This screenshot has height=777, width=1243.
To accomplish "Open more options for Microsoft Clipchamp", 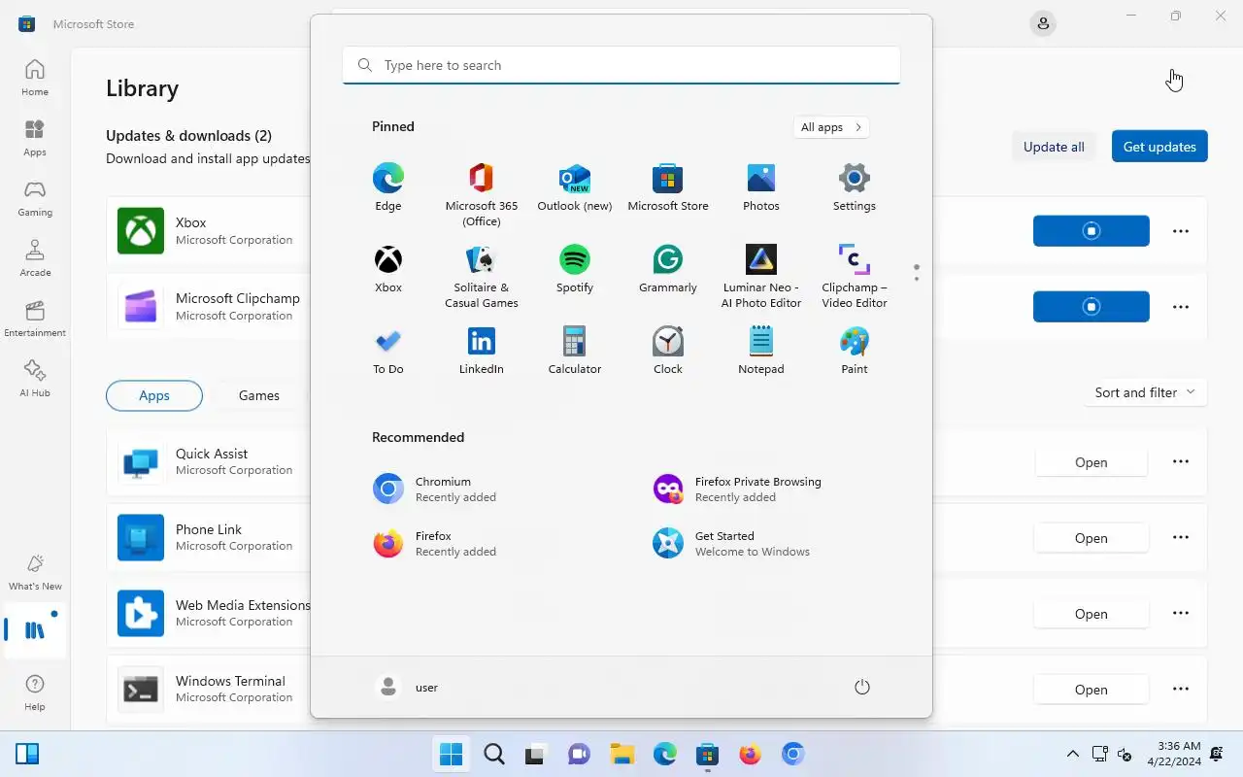I will coord(1181,307).
